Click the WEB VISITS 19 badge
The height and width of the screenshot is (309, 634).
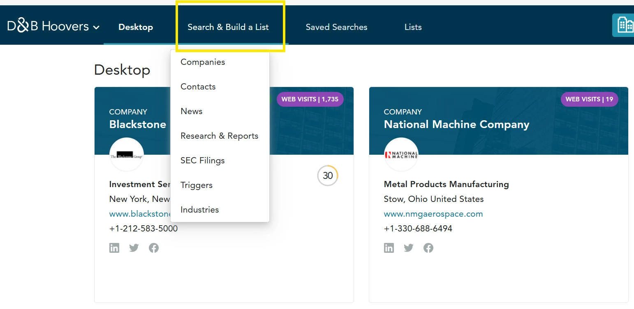coord(589,99)
